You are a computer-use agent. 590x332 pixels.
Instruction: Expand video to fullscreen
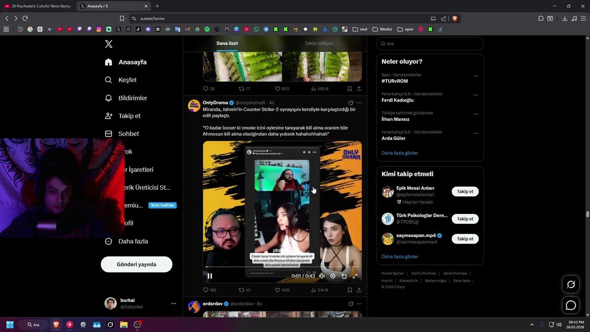[355, 276]
